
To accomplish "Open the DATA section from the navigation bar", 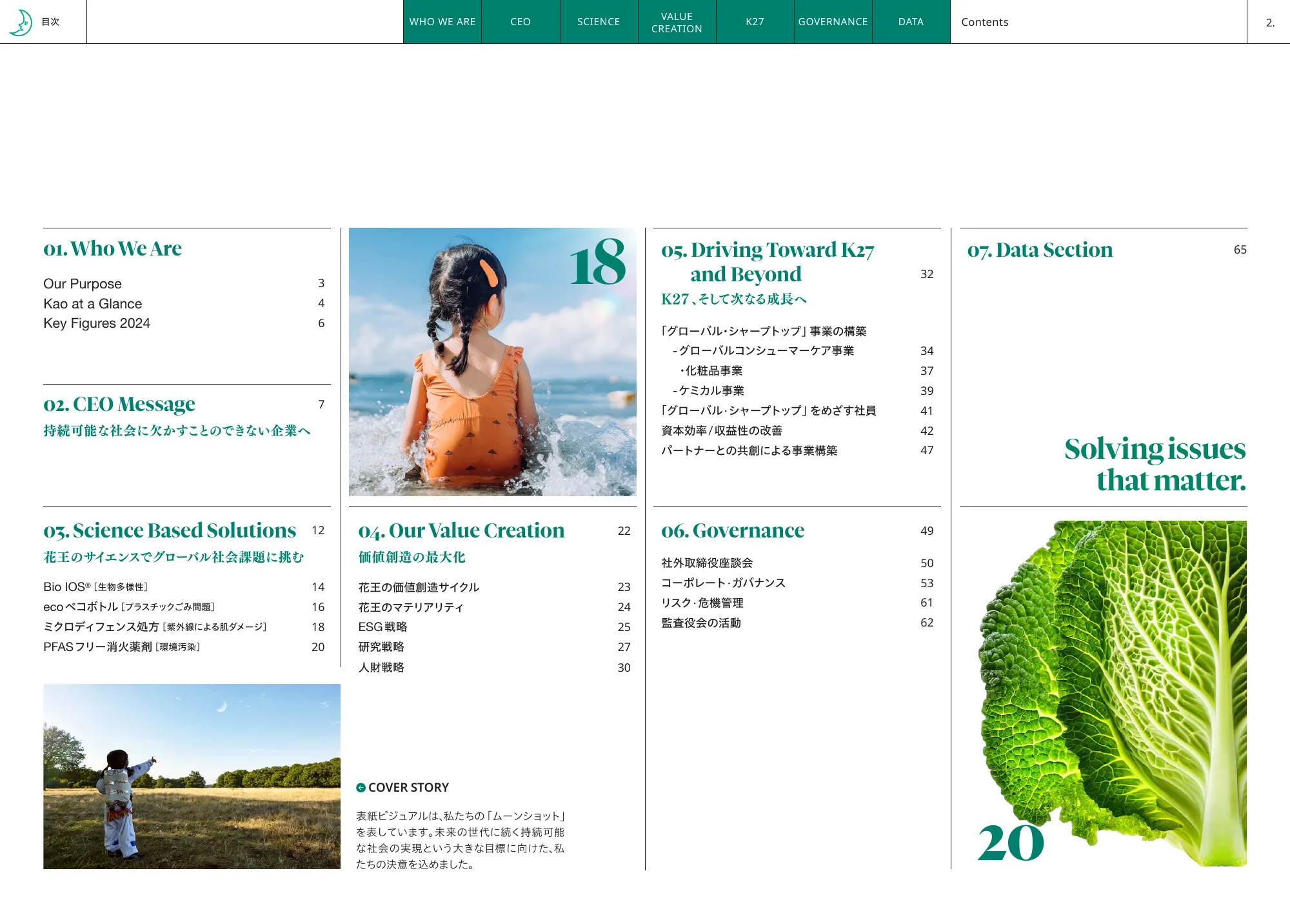I will point(911,21).
